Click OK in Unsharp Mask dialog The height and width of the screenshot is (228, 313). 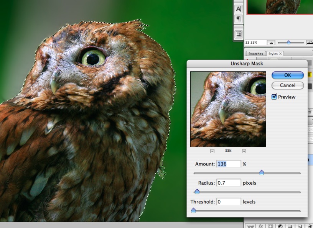pyautogui.click(x=288, y=75)
